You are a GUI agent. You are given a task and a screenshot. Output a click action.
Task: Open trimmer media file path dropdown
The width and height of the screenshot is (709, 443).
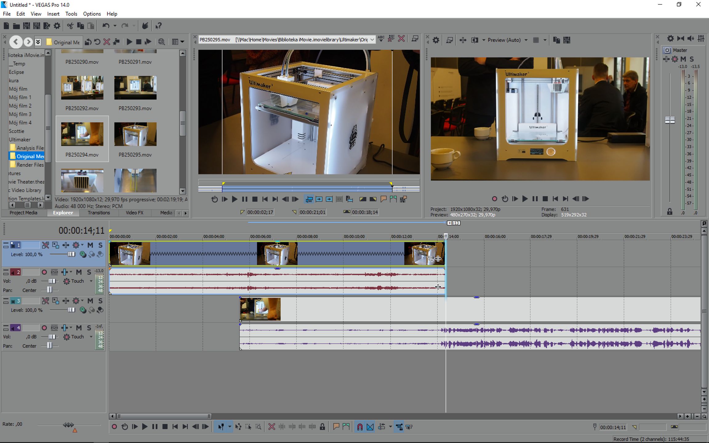[x=372, y=40]
